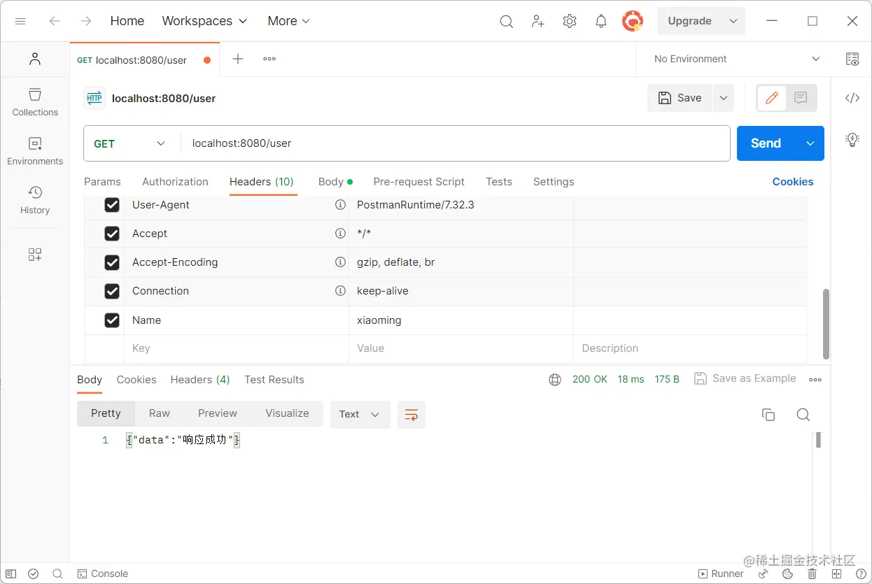Switch to the Authorization tab
Viewport: 872px width, 584px height.
tap(175, 182)
